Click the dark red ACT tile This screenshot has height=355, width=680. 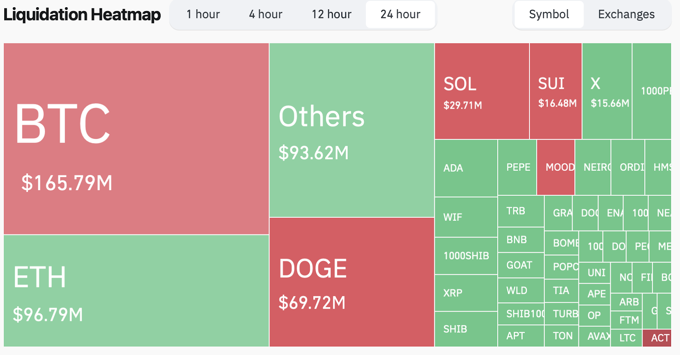point(657,338)
